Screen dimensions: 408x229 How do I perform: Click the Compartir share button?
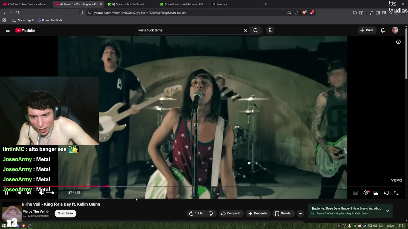click(x=231, y=213)
